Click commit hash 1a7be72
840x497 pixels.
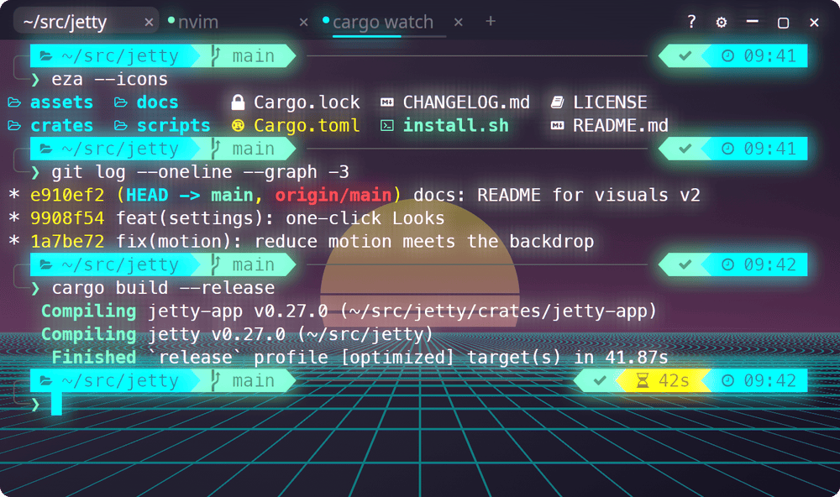point(67,241)
